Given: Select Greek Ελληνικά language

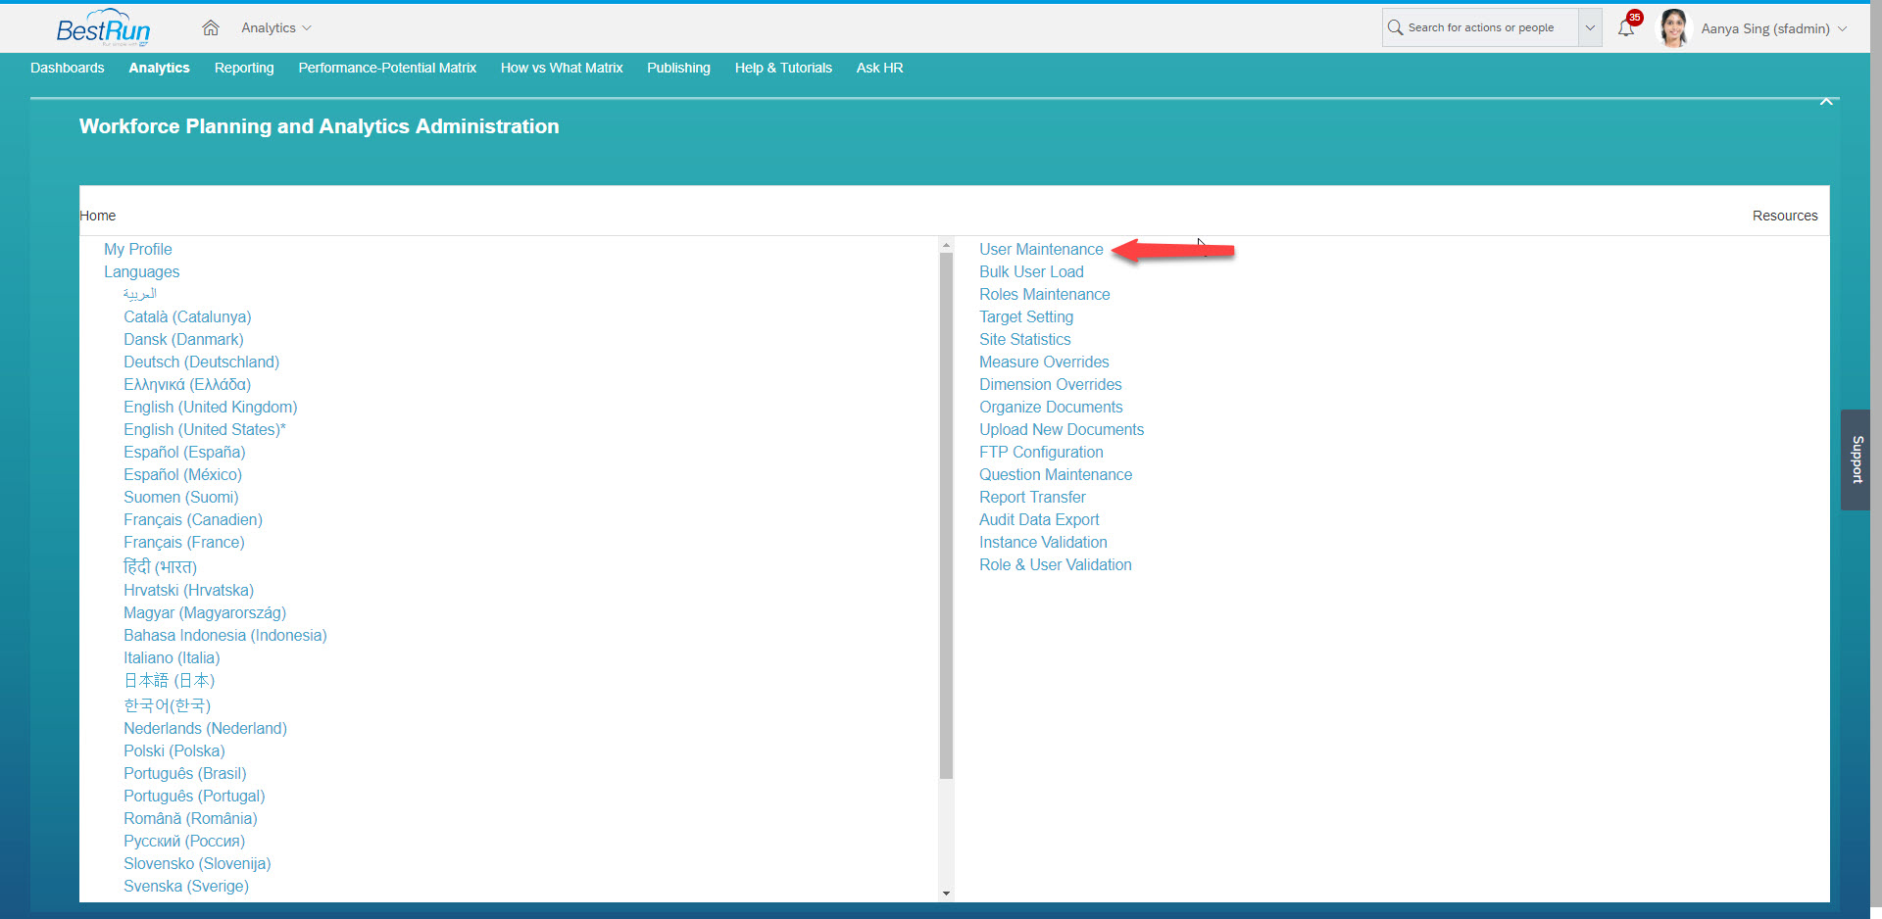Looking at the screenshot, I should 187,384.
